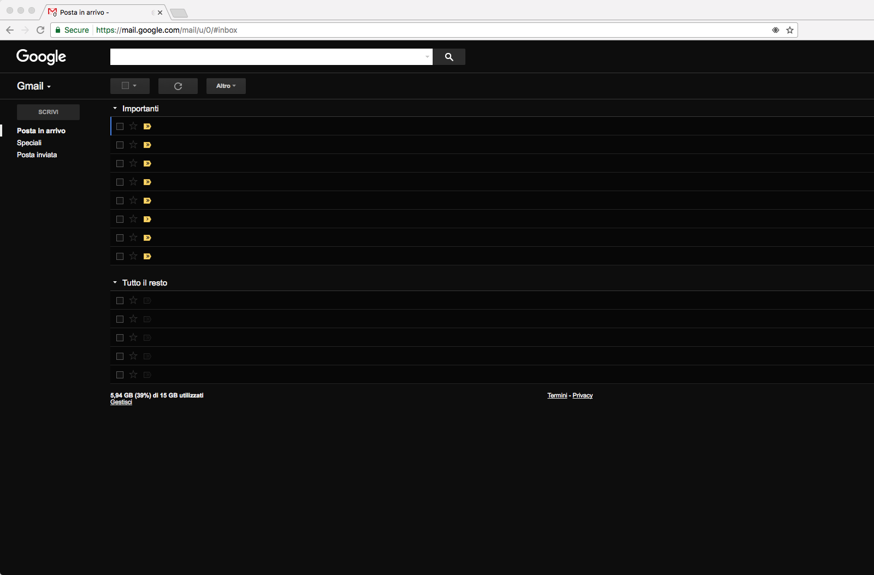Collapse the Importanti section
This screenshot has width=874, height=575.
tap(115, 108)
